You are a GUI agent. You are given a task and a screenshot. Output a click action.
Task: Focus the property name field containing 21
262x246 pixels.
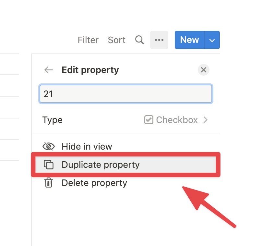[126, 94]
